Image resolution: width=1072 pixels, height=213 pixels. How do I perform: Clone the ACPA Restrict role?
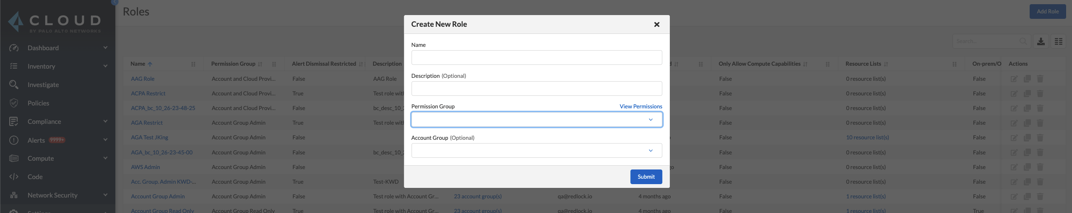click(x=1027, y=94)
